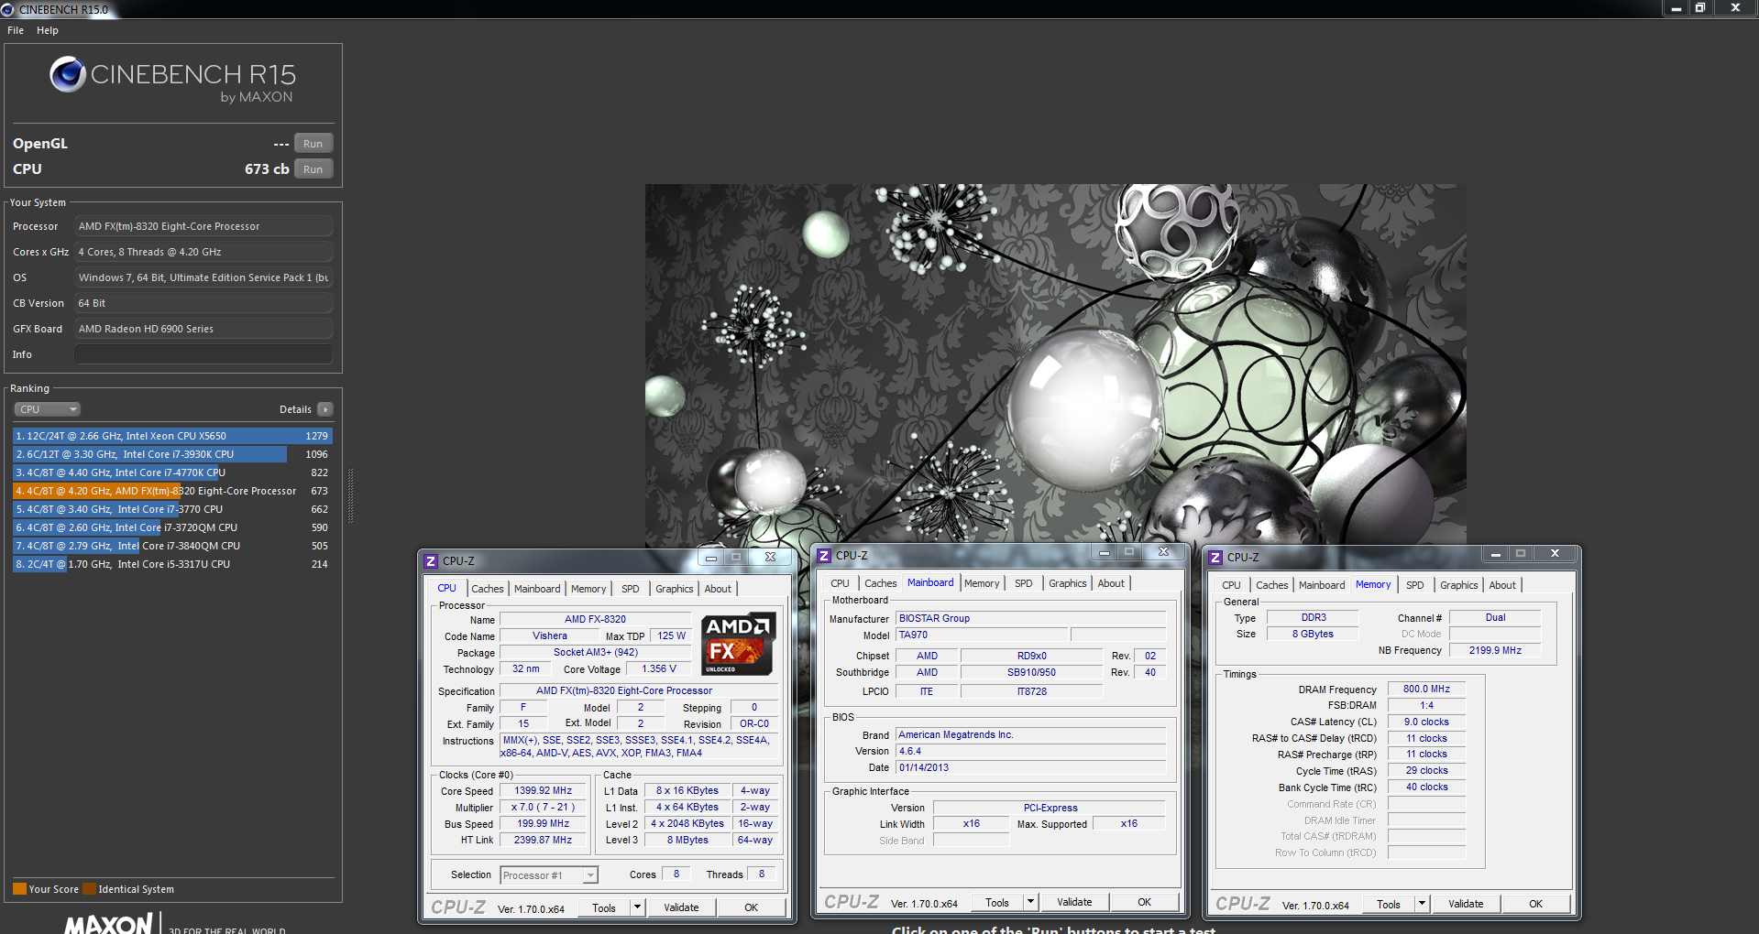
Task: Open Tools dropdown arrow in CPU-Z Mainboard window
Action: [1030, 902]
